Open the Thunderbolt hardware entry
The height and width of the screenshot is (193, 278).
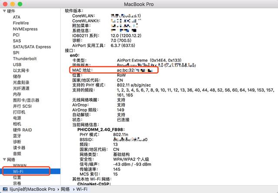click(x=25, y=58)
